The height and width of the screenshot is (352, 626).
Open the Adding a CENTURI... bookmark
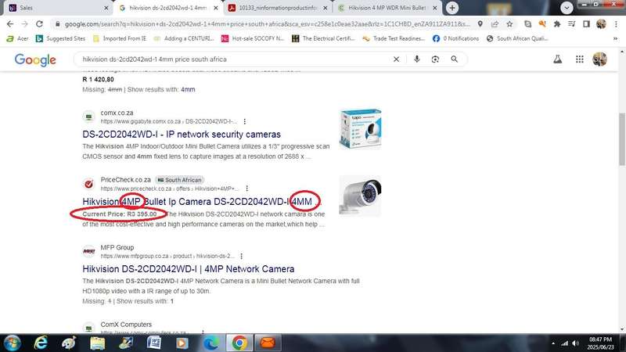pyautogui.click(x=184, y=38)
